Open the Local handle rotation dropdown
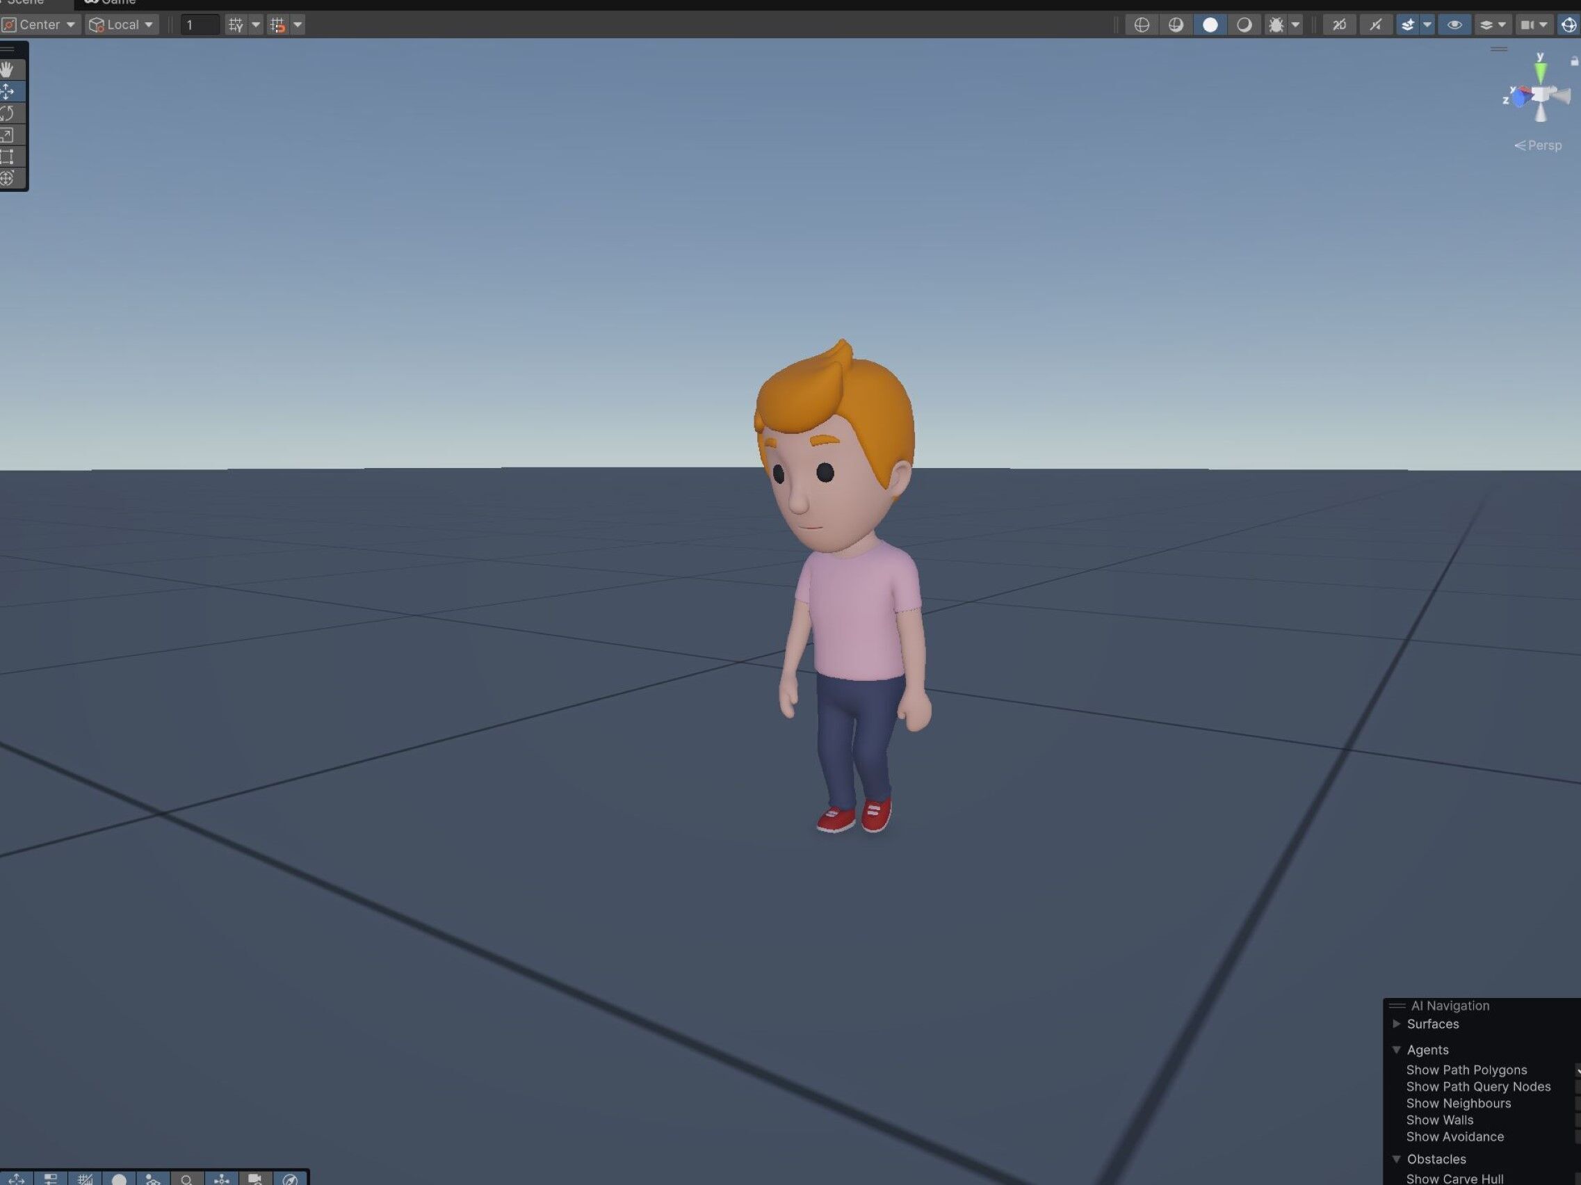This screenshot has height=1185, width=1581. coord(122,25)
